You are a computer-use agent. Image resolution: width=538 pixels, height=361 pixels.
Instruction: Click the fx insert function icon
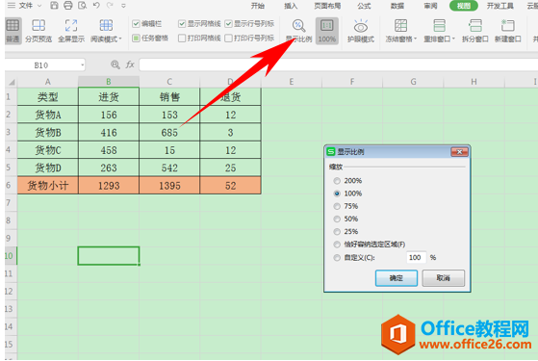[130, 64]
